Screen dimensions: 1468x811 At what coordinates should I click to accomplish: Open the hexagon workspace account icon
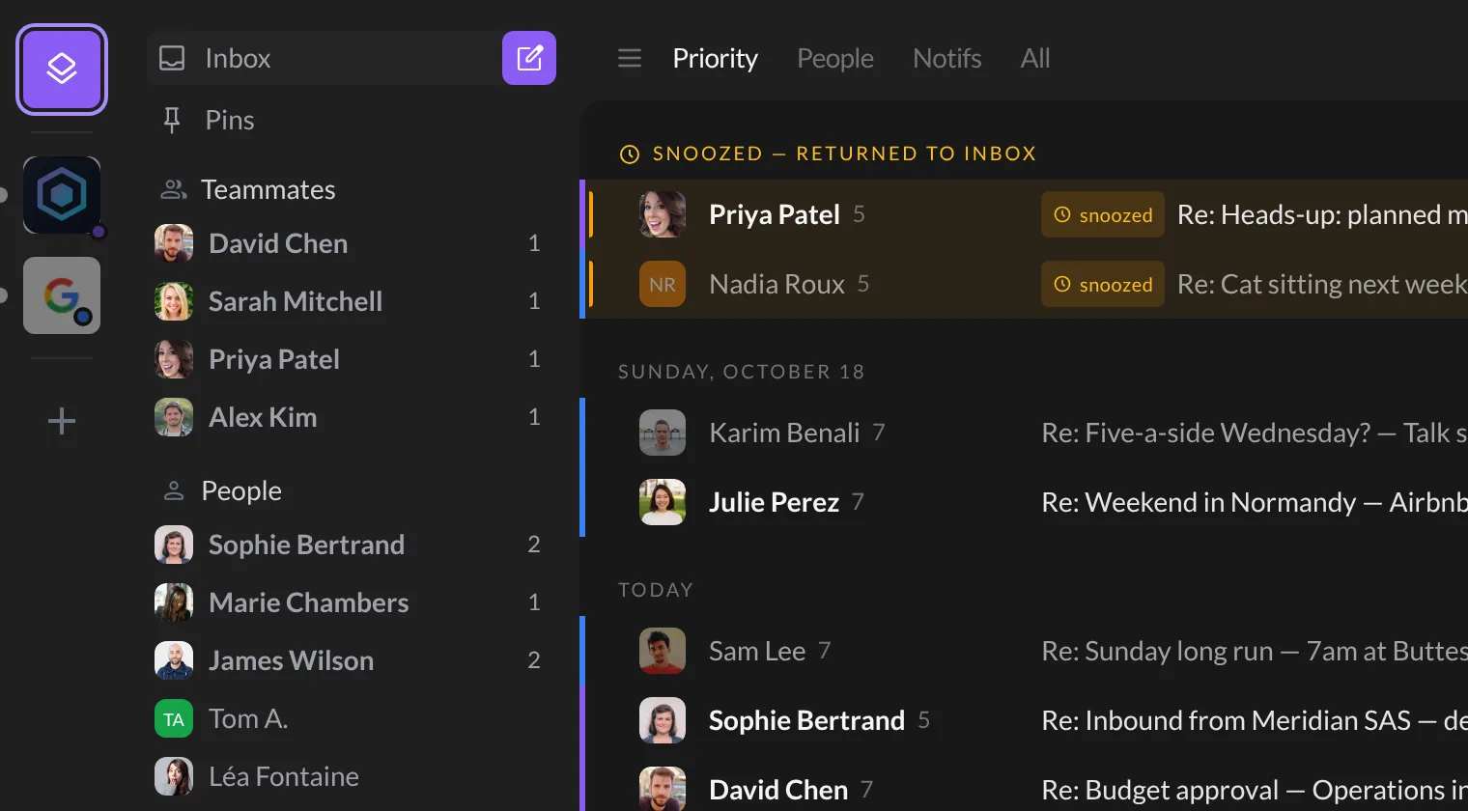(x=62, y=195)
